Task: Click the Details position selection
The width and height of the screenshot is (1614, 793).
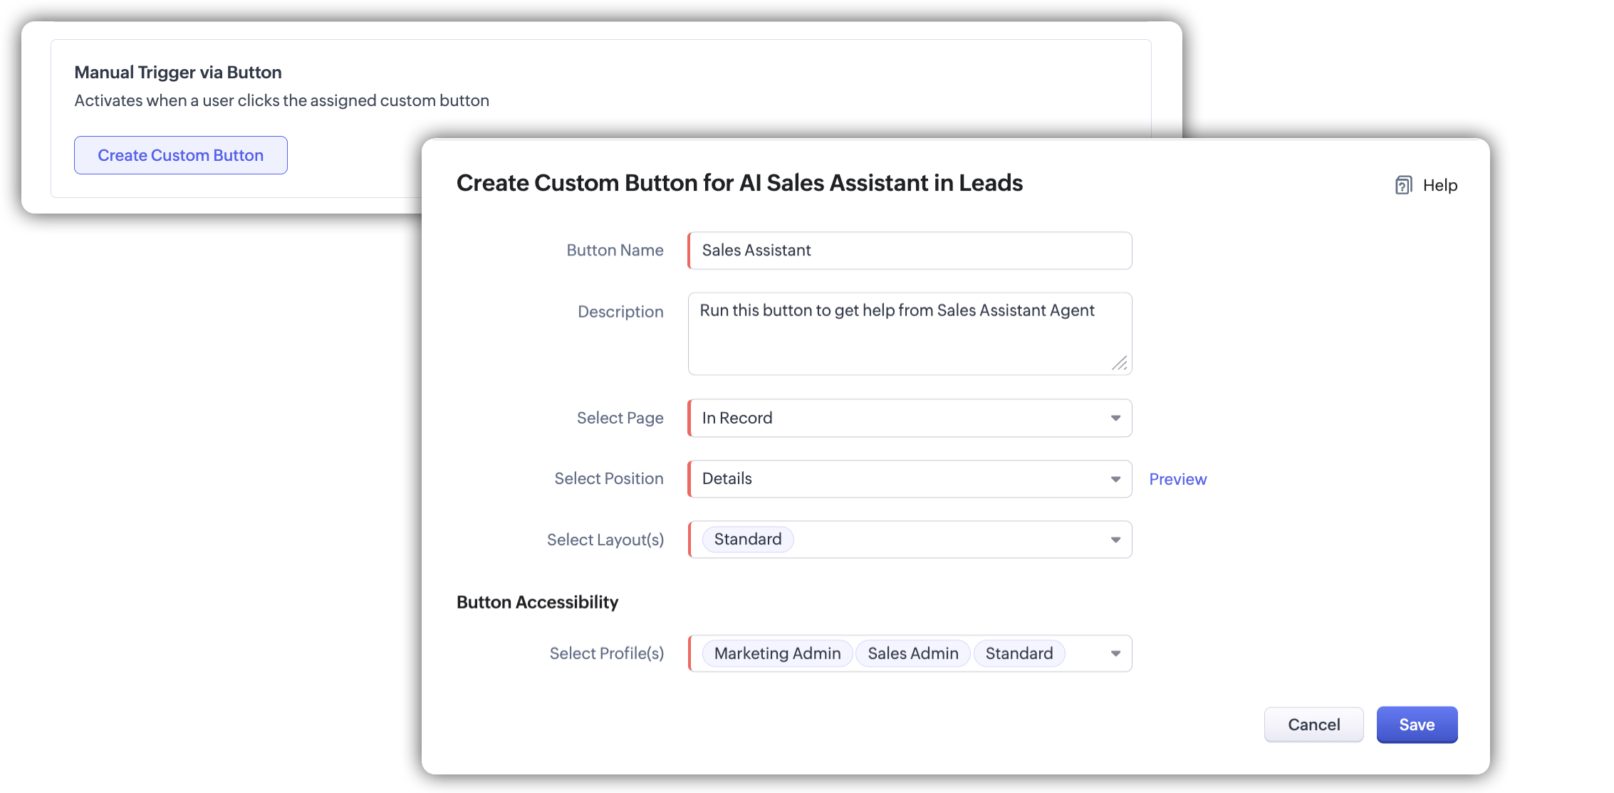Action: click(x=727, y=479)
